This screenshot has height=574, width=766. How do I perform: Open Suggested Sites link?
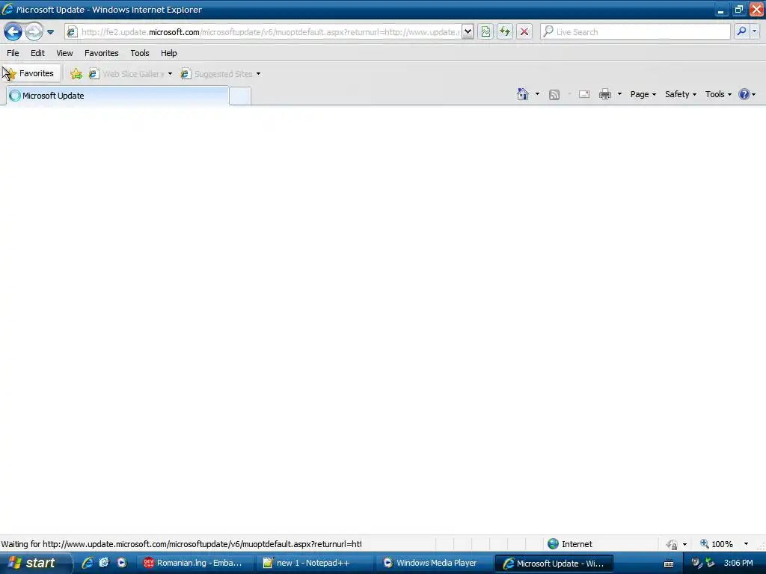click(217, 74)
